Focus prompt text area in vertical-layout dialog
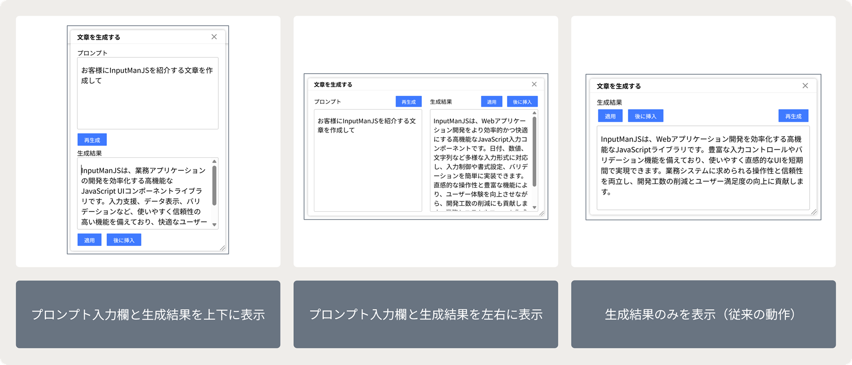This screenshot has height=365, width=852. click(x=148, y=93)
